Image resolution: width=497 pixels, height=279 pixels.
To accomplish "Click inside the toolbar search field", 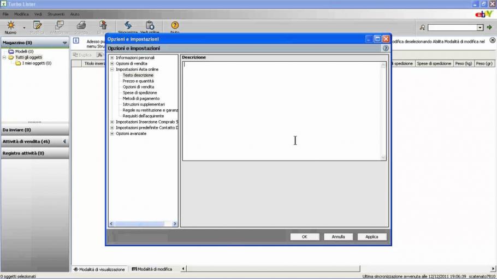I will click(x=453, y=28).
